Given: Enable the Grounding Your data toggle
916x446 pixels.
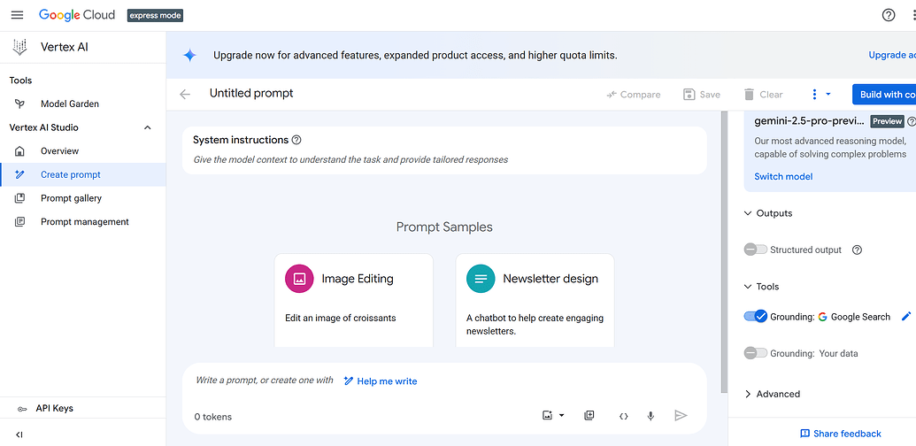Looking at the screenshot, I should [x=755, y=353].
